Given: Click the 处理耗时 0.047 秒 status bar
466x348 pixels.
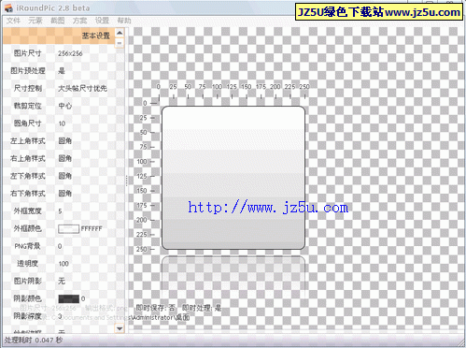Looking at the screenshot, I should [34, 340].
